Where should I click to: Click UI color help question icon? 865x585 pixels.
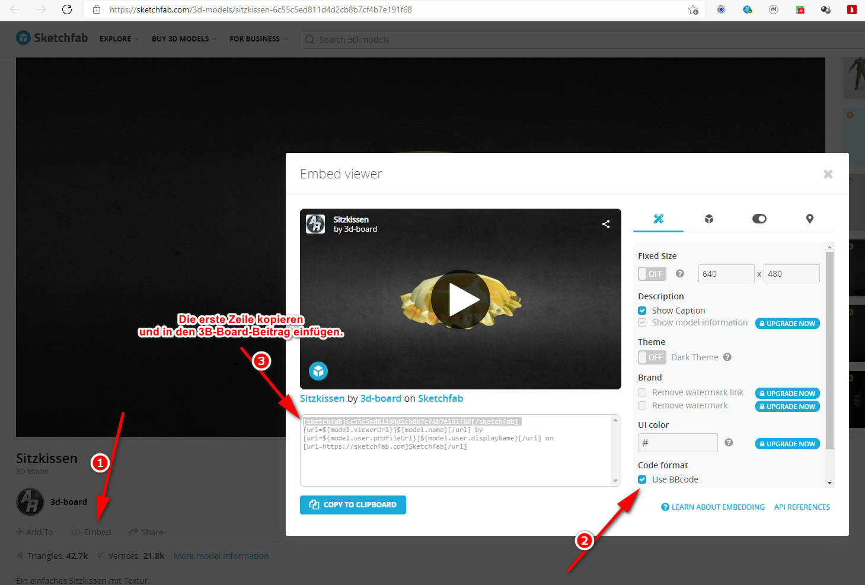[729, 443]
